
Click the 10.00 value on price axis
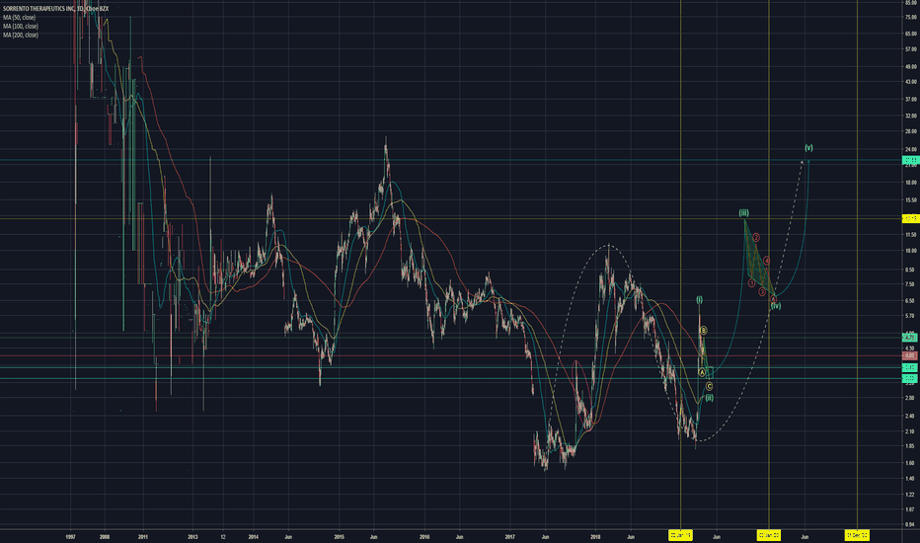910,251
